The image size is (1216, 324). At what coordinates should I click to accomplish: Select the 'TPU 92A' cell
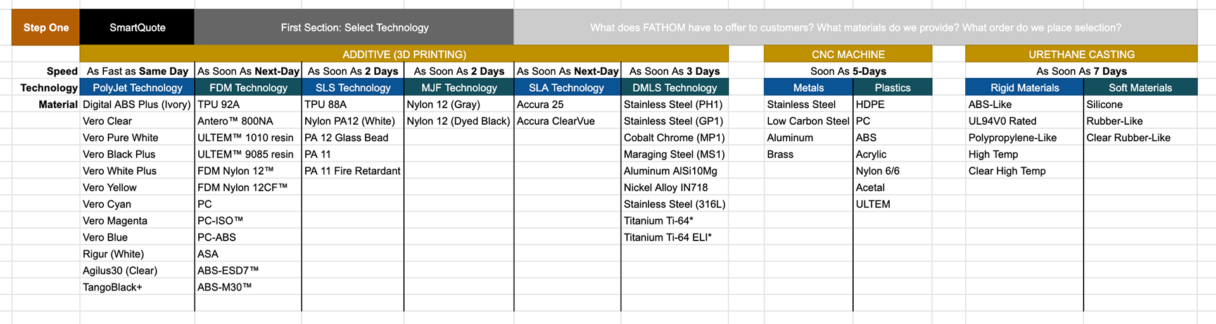[248, 104]
